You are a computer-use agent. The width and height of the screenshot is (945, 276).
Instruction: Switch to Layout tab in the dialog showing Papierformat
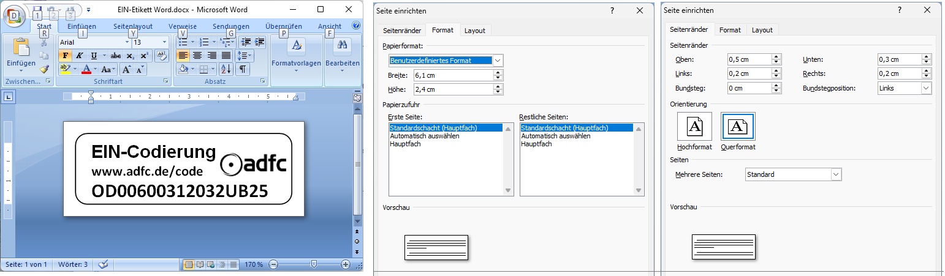[474, 30]
